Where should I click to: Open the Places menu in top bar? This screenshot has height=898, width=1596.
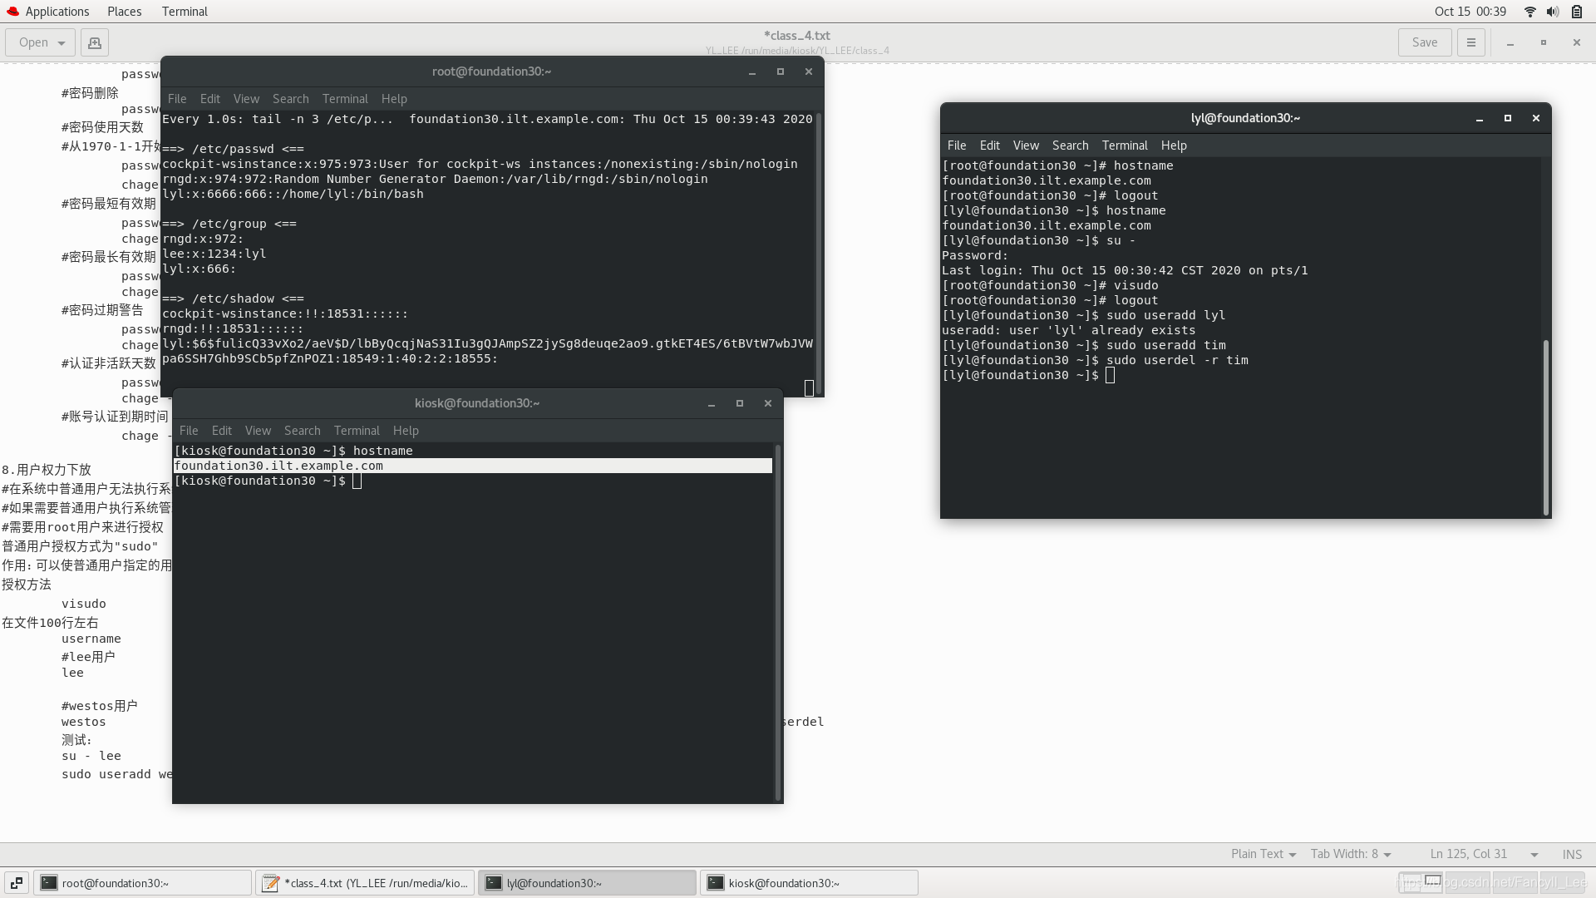pos(124,12)
